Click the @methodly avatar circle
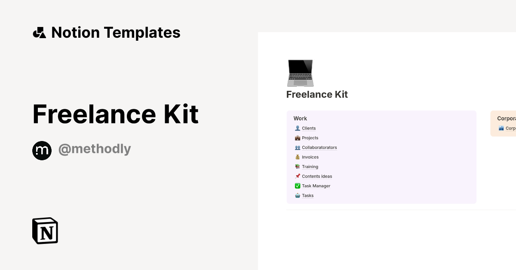516x270 pixels. pyautogui.click(x=42, y=150)
